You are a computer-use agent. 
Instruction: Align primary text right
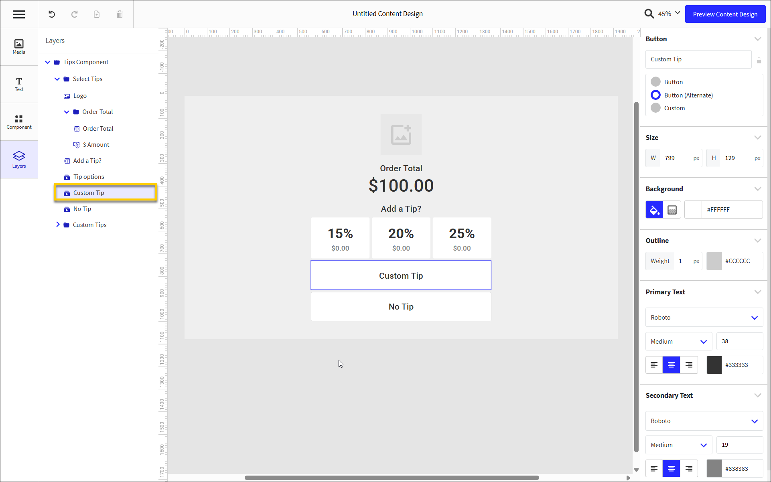pos(689,365)
